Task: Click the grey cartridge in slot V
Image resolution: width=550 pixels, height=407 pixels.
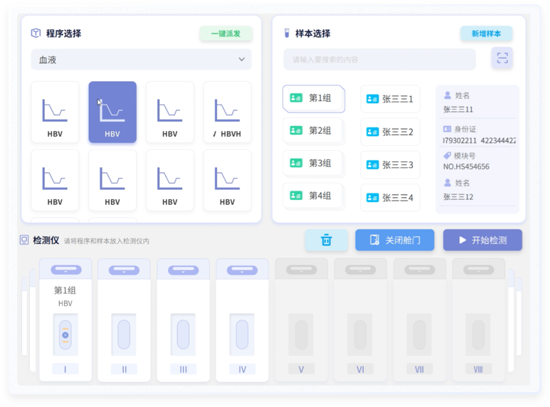Action: 301,334
